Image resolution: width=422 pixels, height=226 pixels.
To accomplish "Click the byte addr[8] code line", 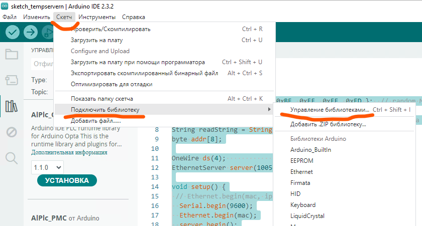I will coord(197,139).
